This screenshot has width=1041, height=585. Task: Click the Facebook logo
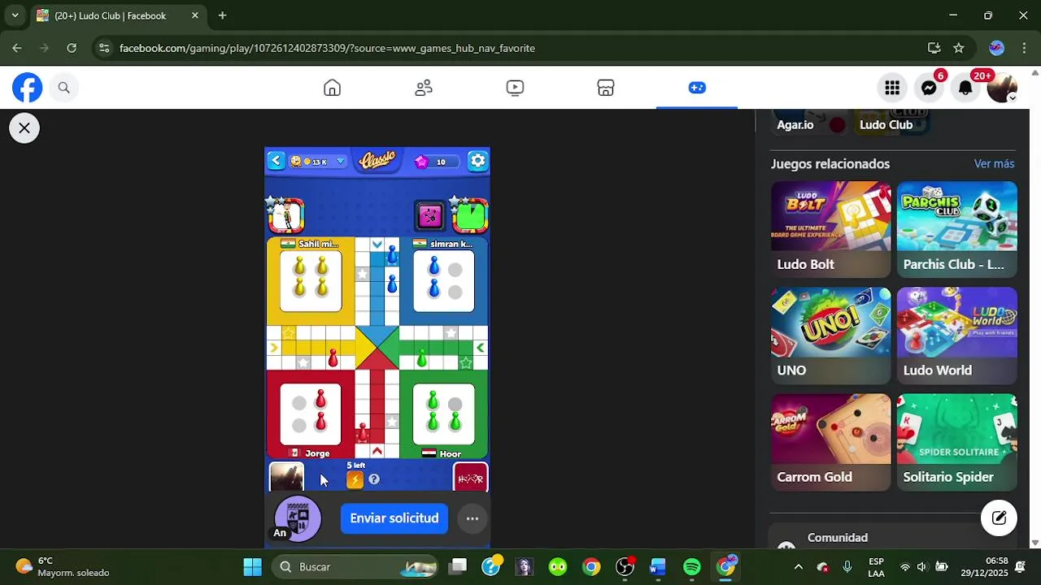tap(27, 88)
